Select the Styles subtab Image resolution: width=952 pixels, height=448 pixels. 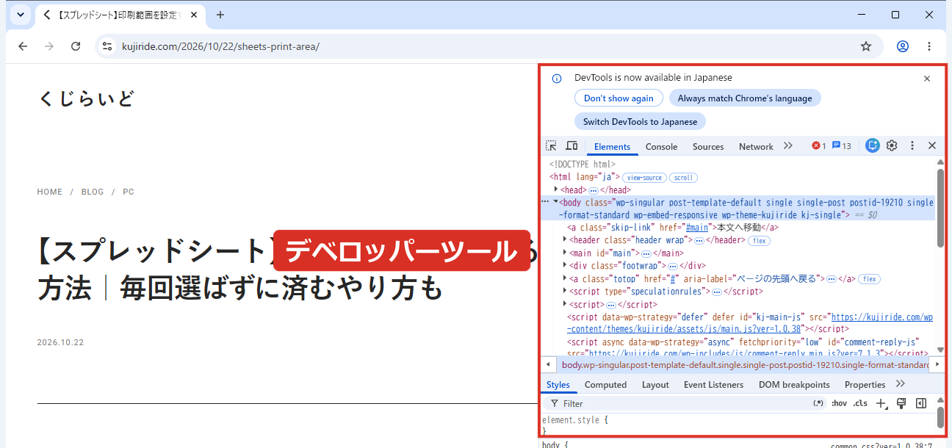coord(558,384)
